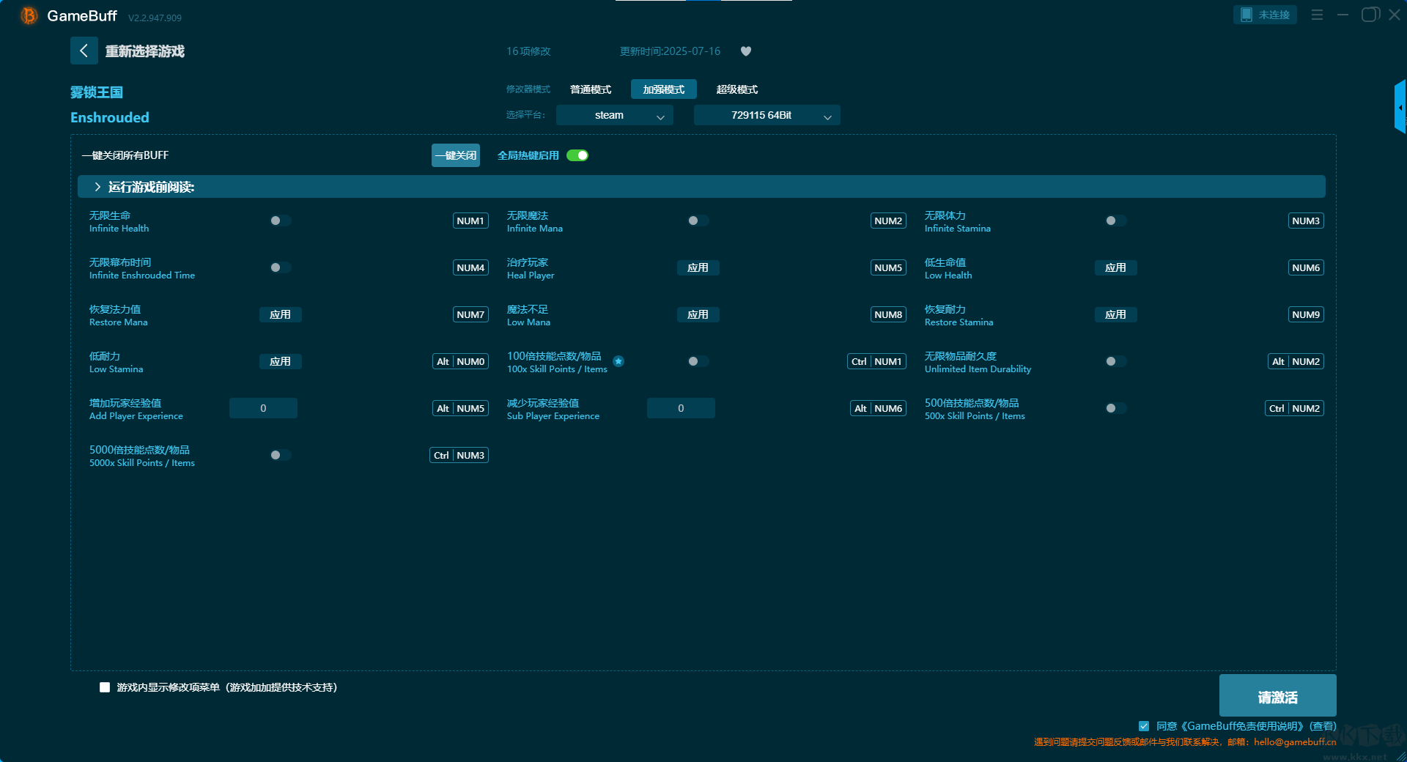1407x762 pixels.
Task: Click the not-connected phone icon
Action: click(x=1247, y=15)
